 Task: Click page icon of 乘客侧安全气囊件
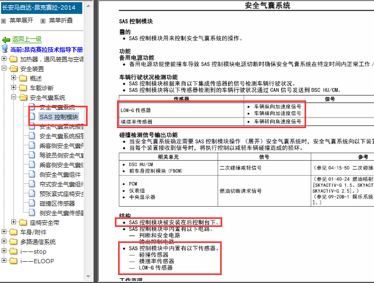coord(32,145)
